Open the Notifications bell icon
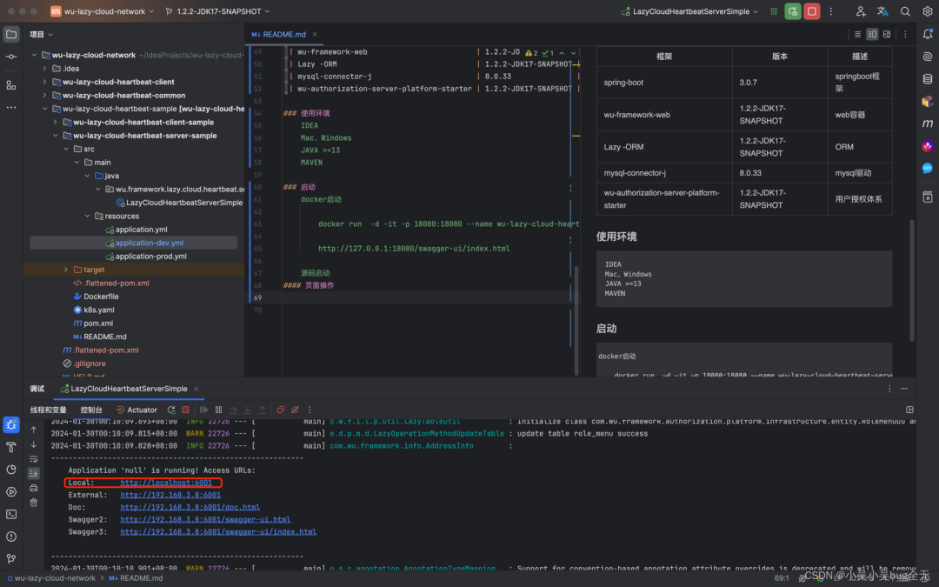The height and width of the screenshot is (587, 939). 928,34
